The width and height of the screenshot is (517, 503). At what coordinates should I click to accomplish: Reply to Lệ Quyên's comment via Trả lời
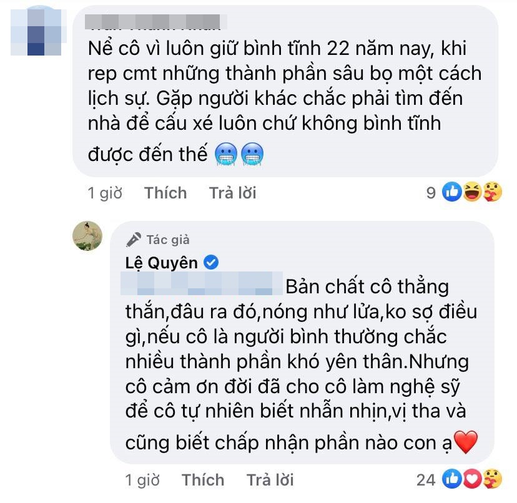(270, 480)
